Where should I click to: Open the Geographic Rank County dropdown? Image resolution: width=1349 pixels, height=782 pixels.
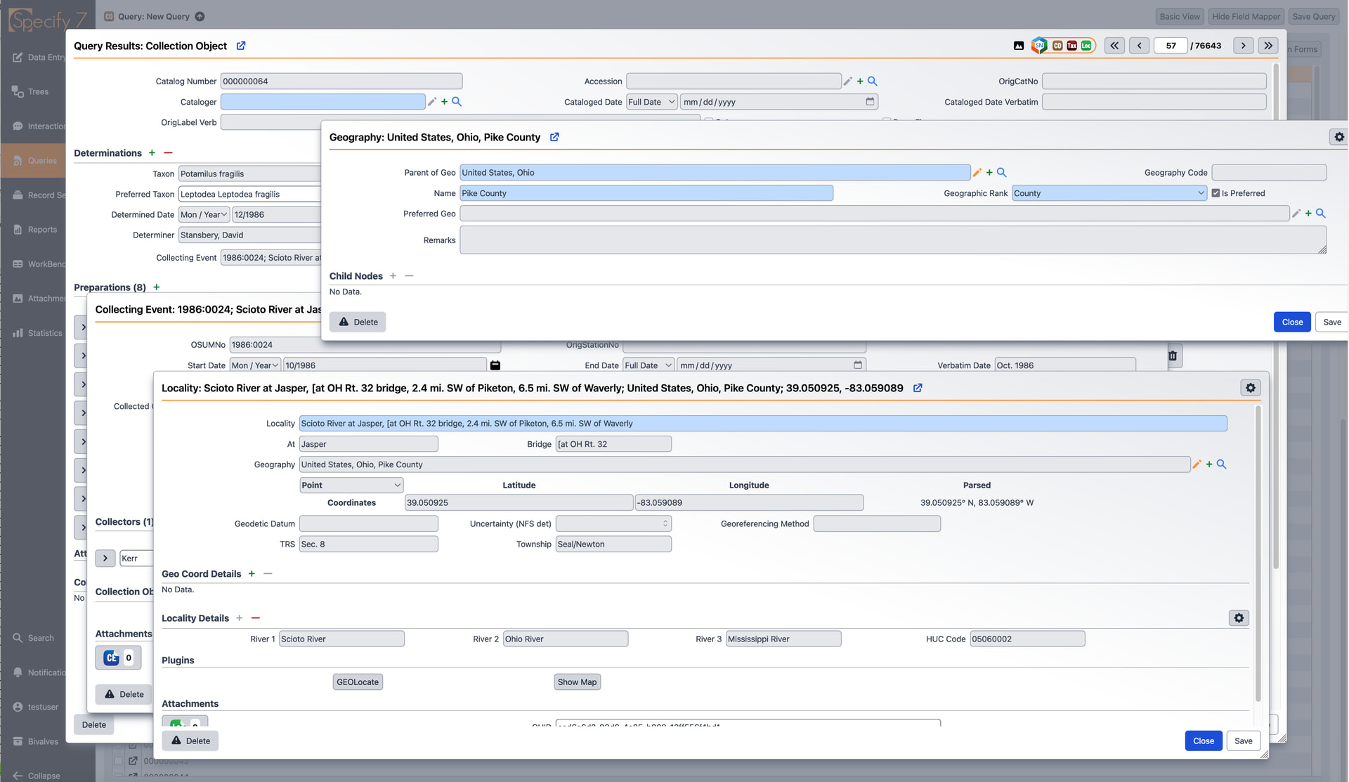coord(1109,193)
